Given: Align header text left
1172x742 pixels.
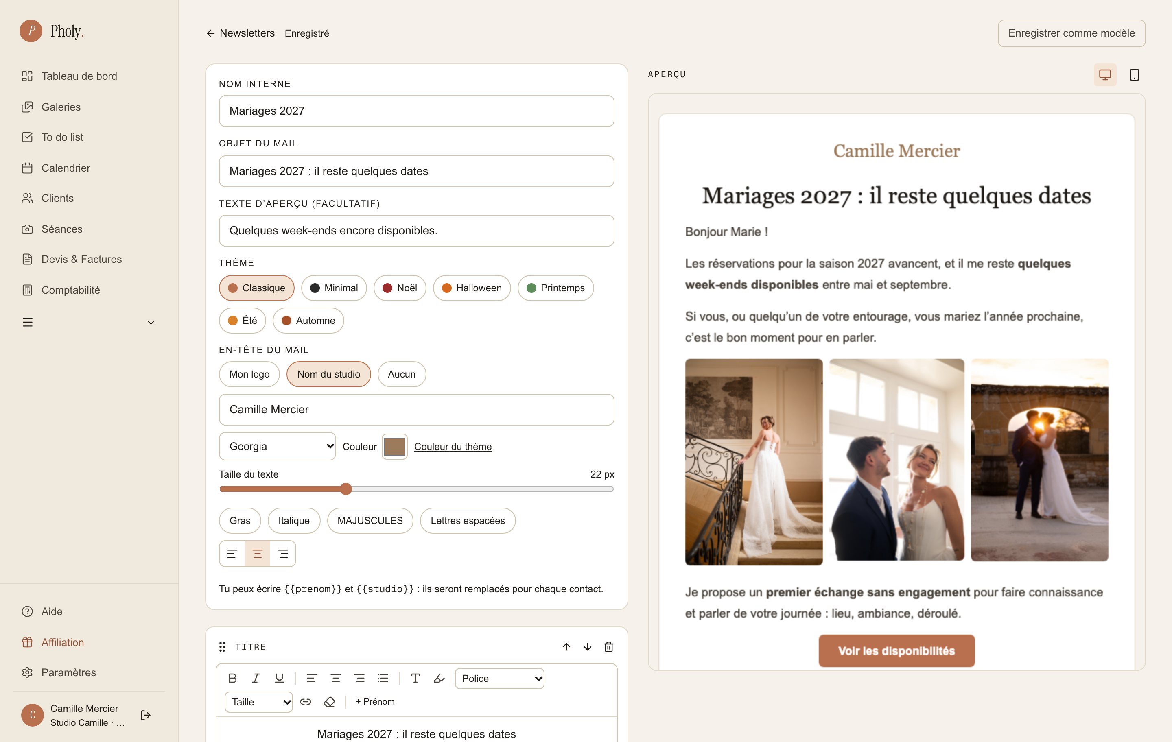Looking at the screenshot, I should click(x=232, y=554).
